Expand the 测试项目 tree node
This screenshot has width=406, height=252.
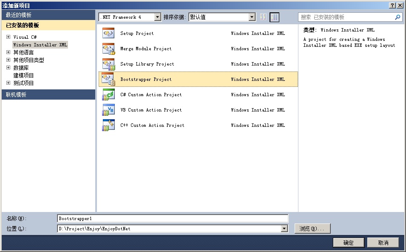(8, 83)
